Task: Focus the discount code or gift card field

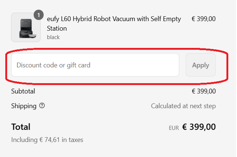Action: pos(95,65)
